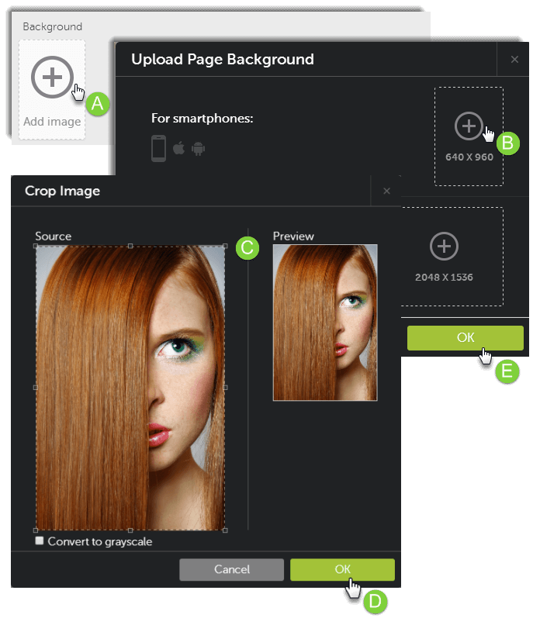
Task: Click the Preview image thumbnail
Action: tap(325, 323)
